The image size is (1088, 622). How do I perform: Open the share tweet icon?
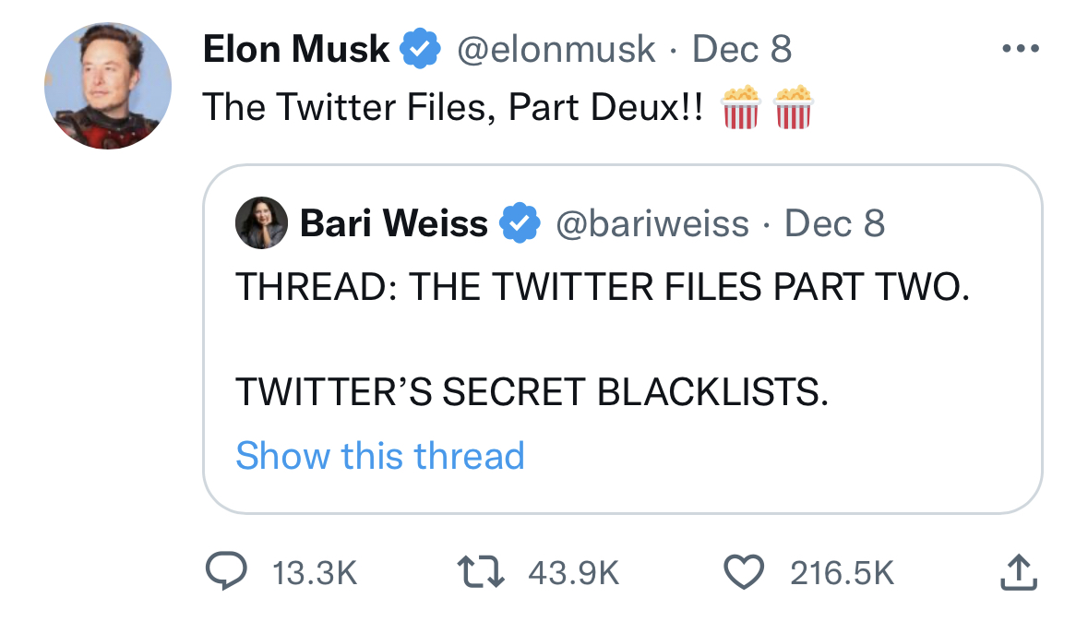click(x=1019, y=573)
